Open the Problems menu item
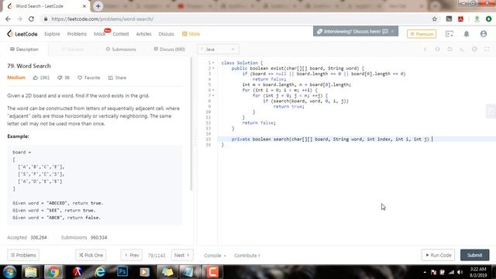 pyautogui.click(x=77, y=34)
